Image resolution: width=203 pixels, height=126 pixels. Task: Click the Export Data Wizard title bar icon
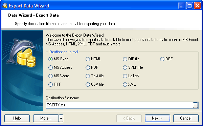(5, 6)
